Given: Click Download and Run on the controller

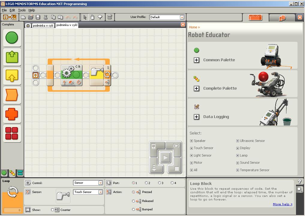Looking at the screenshot, I should pos(165,157).
